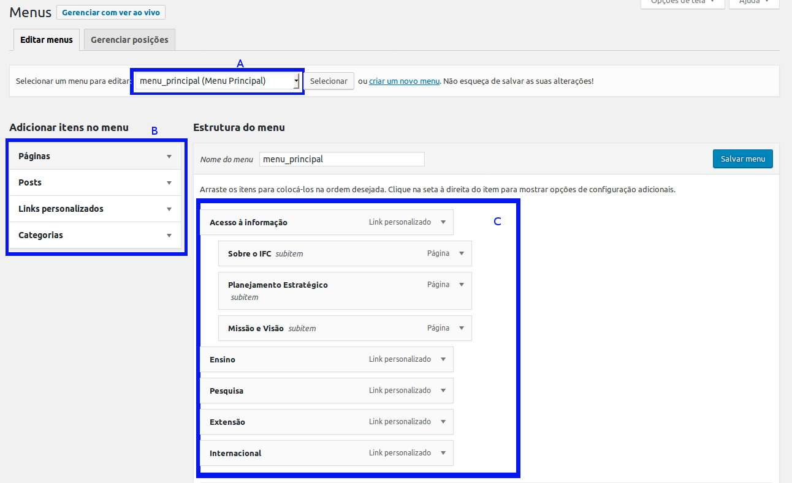Viewport: 792px width, 483px height.
Task: Click the Selecionar button
Action: 329,81
